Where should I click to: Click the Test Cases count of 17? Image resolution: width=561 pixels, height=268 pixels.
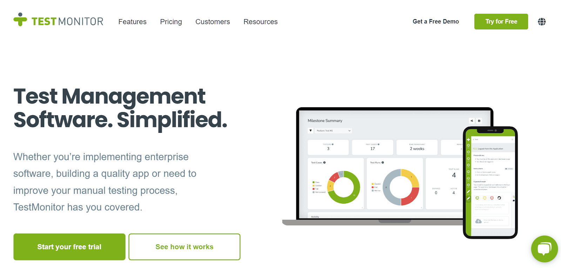[x=373, y=149]
